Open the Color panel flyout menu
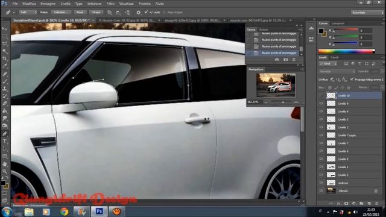386x217 pixels. (x=382, y=24)
